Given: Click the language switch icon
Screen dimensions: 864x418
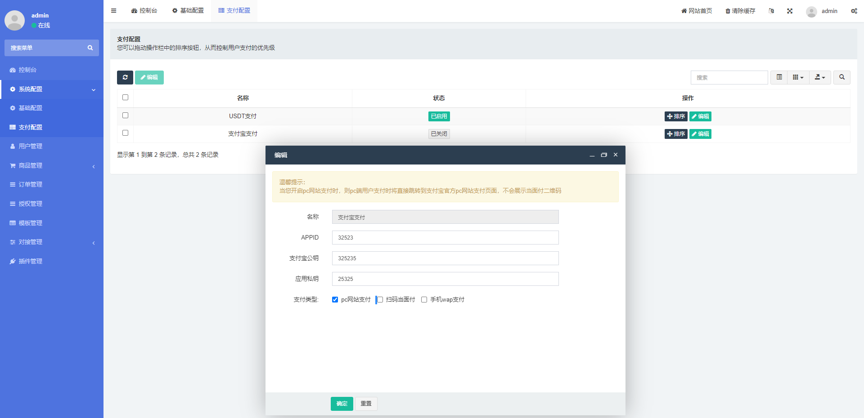Looking at the screenshot, I should 771,11.
